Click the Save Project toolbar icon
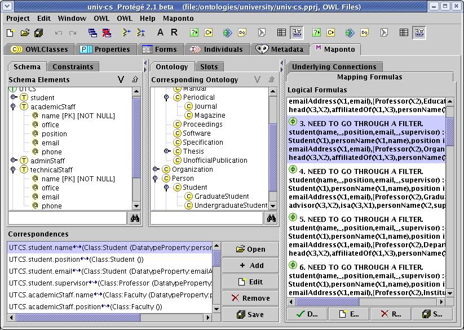The image size is (464, 330). pyautogui.click(x=39, y=33)
